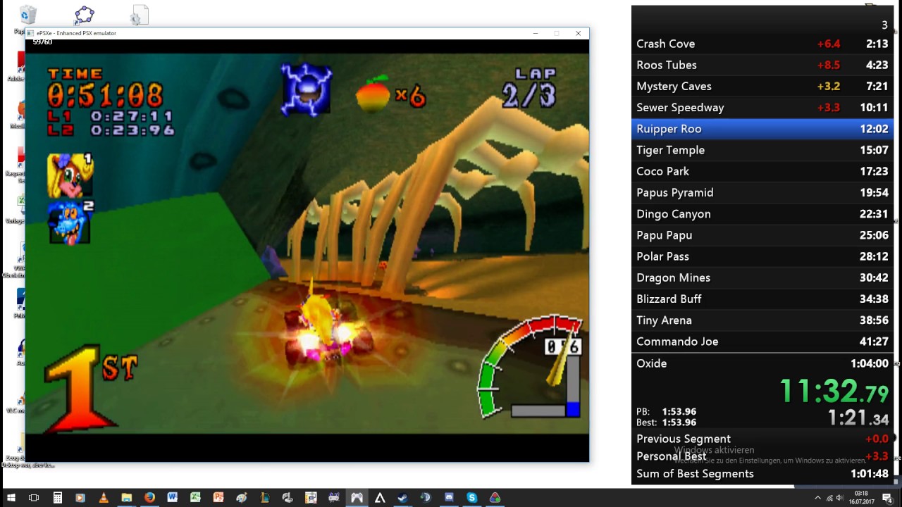Open the volume control in the tray
902x507 pixels.
point(839,498)
